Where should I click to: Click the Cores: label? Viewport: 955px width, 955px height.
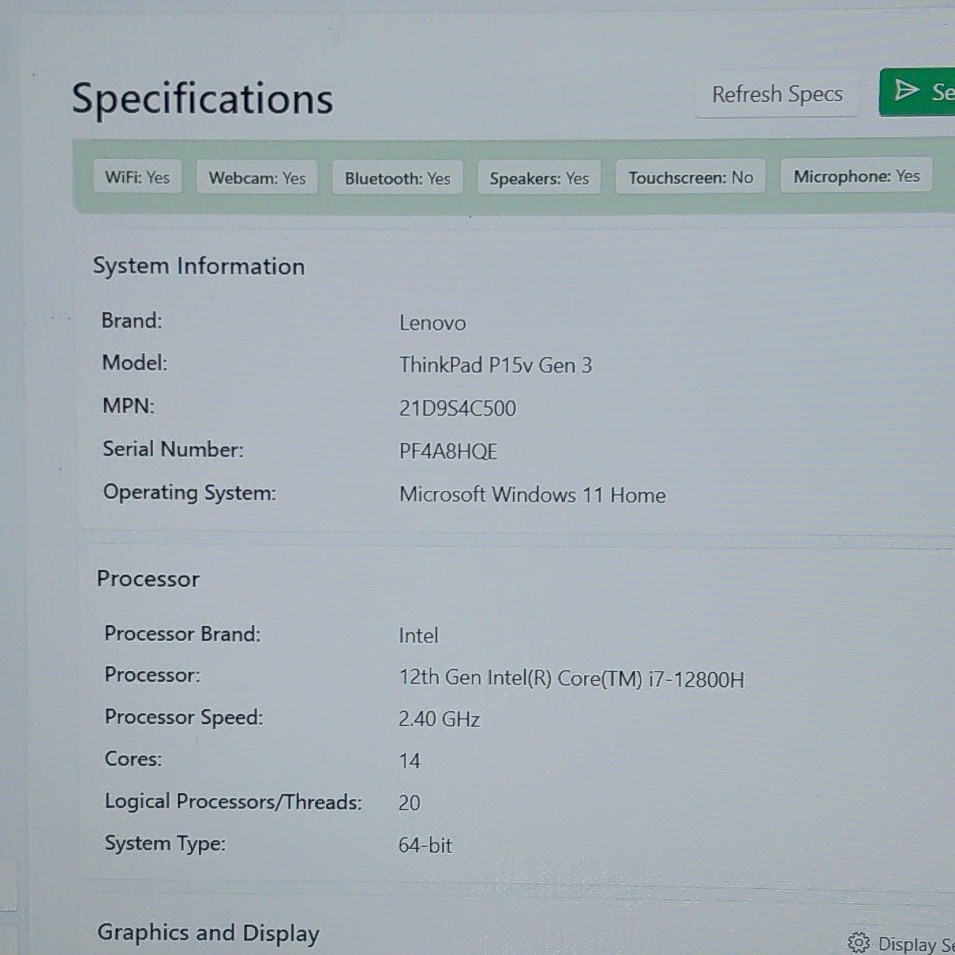pos(134,759)
